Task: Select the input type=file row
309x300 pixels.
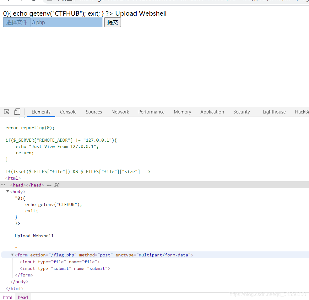Action: [60, 262]
